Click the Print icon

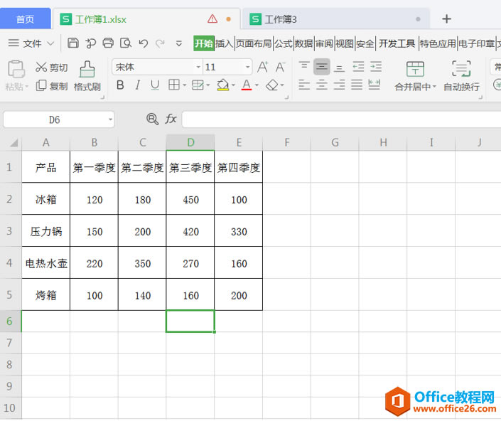coord(108,43)
